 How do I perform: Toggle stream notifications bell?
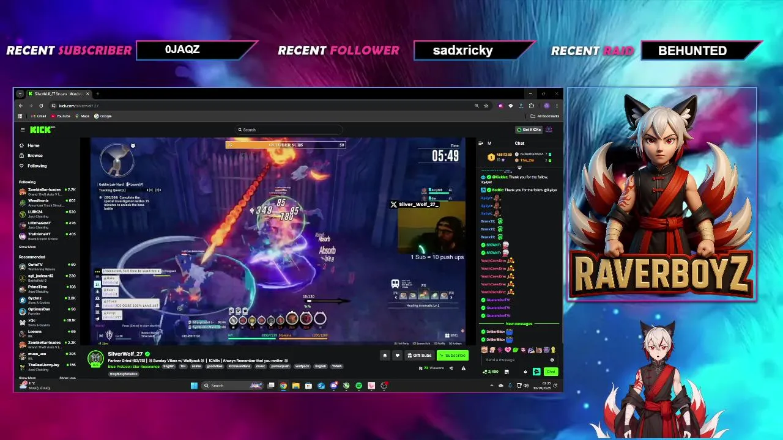[x=385, y=355]
